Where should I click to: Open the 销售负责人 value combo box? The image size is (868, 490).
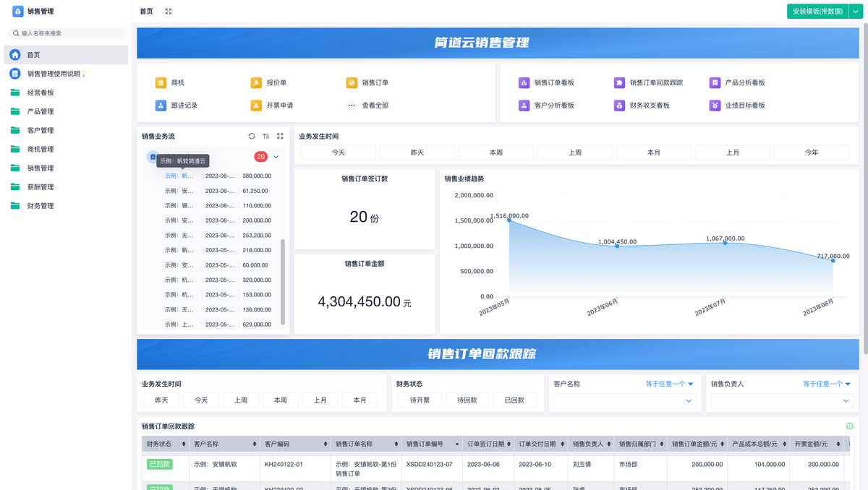[x=781, y=400]
